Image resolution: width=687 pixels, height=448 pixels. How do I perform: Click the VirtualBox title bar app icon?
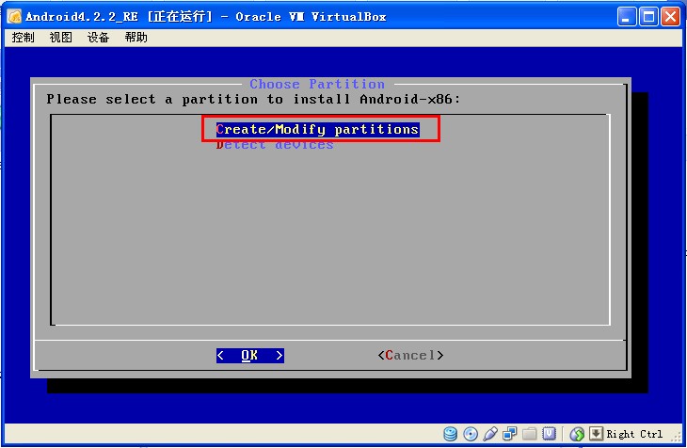point(14,17)
